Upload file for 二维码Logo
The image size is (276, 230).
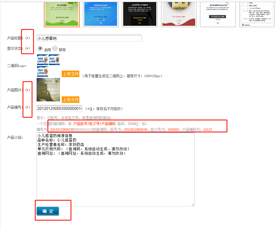70,74
